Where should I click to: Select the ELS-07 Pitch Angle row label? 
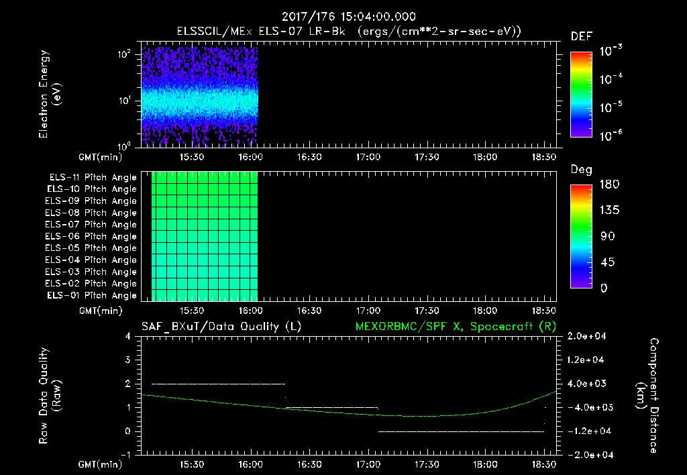point(91,225)
